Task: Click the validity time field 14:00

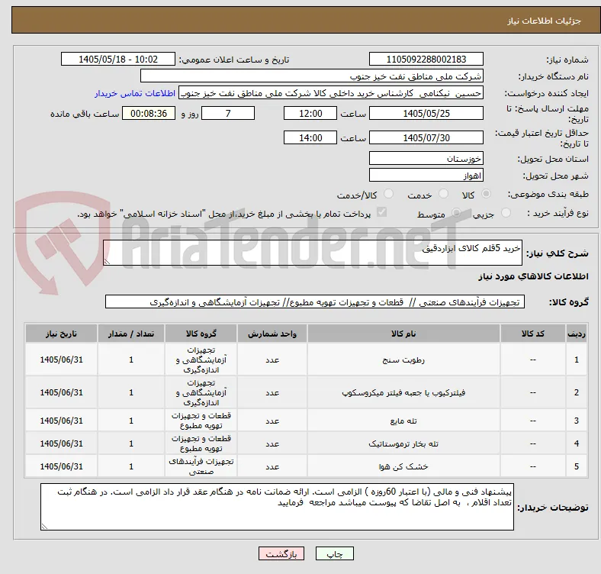Action: (x=310, y=137)
